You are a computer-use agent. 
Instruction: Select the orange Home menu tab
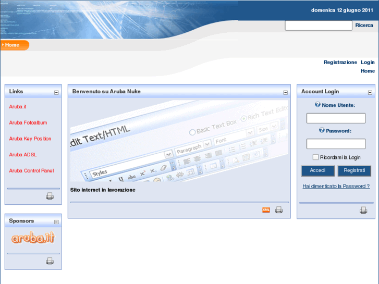pos(15,45)
